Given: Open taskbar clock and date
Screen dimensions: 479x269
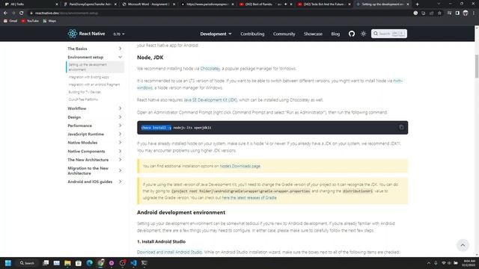Looking at the screenshot, I should (x=469, y=263).
